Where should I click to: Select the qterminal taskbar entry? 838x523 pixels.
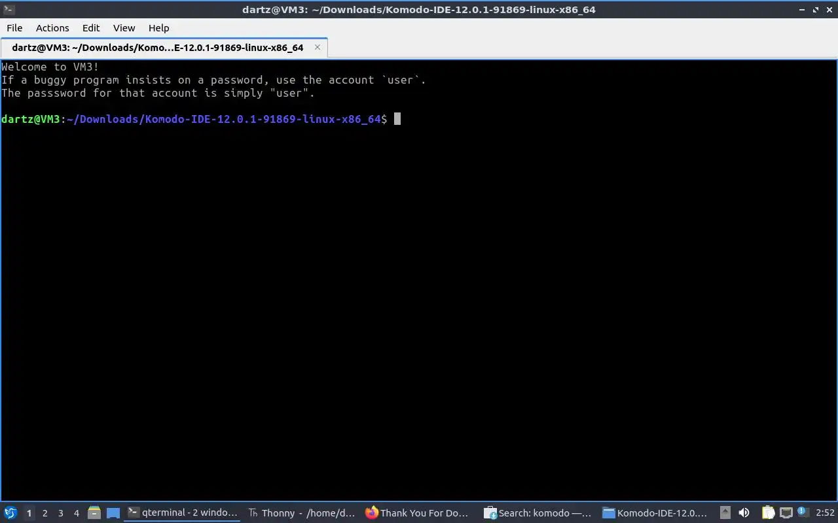[183, 513]
